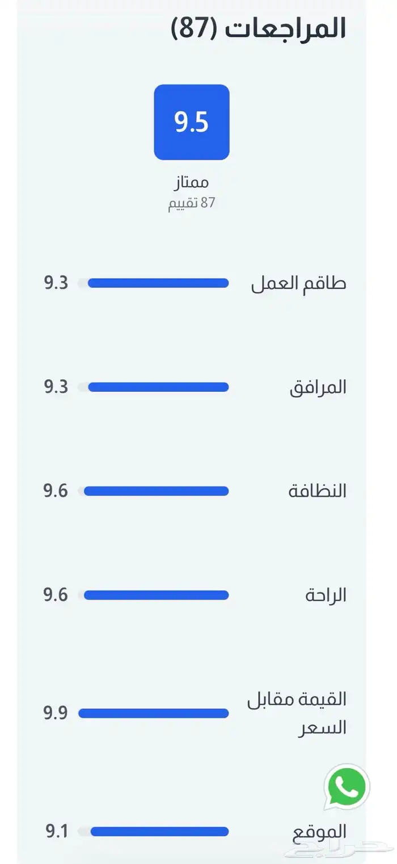Select the النظافة category label
Screen dimensions: 397x864
click(x=317, y=491)
